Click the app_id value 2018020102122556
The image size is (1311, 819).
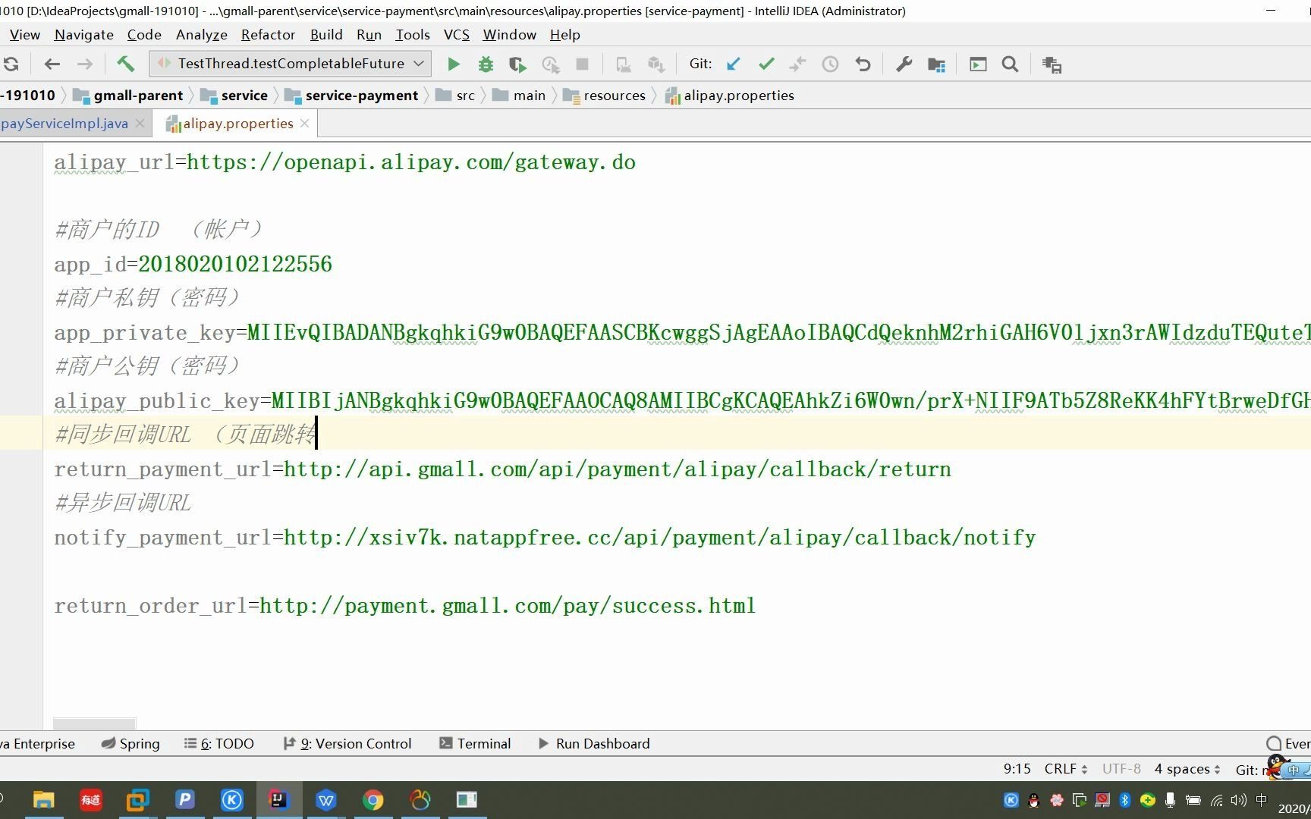click(235, 264)
